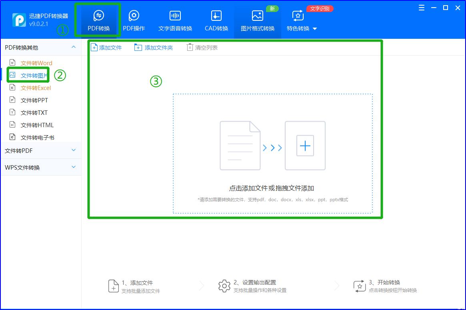The width and height of the screenshot is (466, 310).
Task: Open the PDF操作 section
Action: tap(134, 20)
